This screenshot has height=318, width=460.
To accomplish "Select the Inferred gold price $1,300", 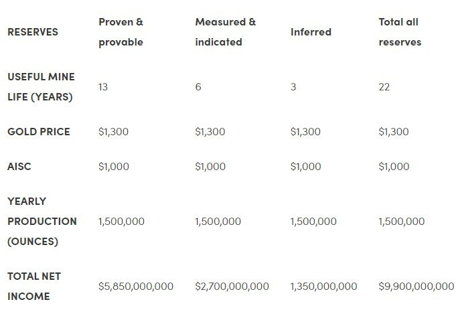I will 305,132.
